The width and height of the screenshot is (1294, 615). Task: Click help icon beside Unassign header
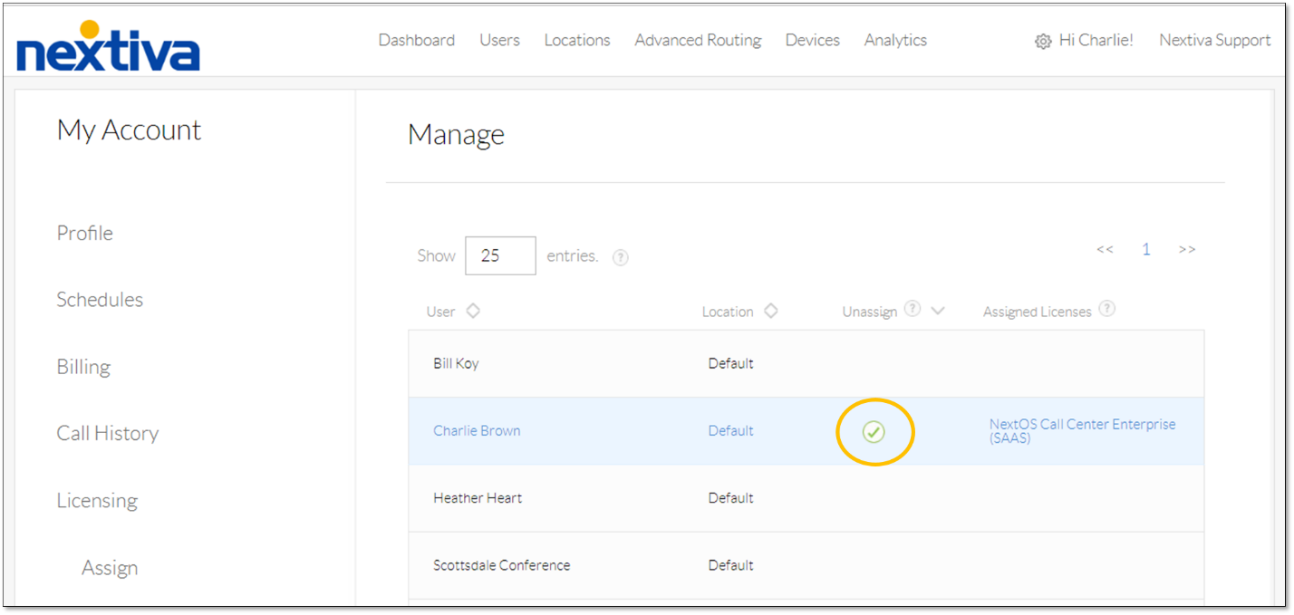(x=913, y=309)
